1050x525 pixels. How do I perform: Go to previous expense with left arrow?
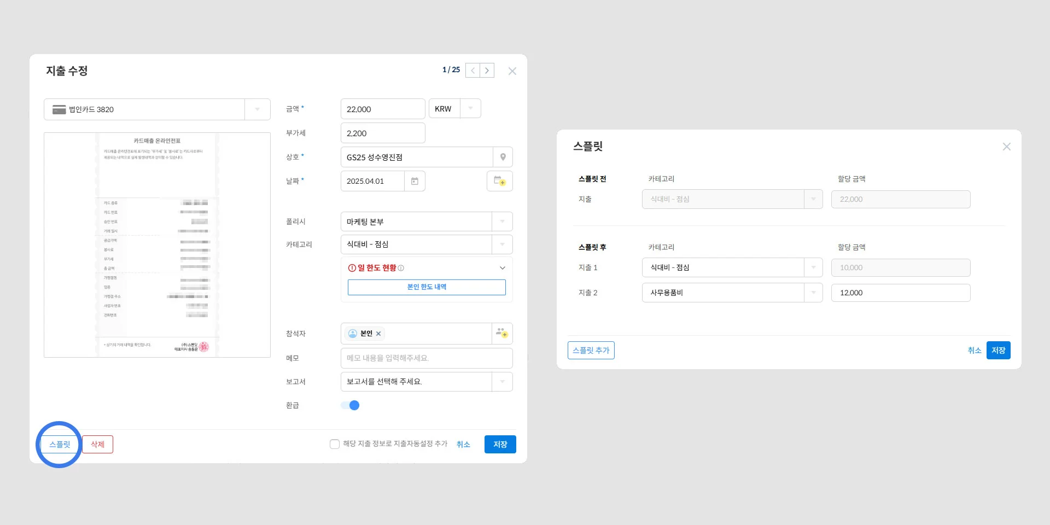coord(472,70)
